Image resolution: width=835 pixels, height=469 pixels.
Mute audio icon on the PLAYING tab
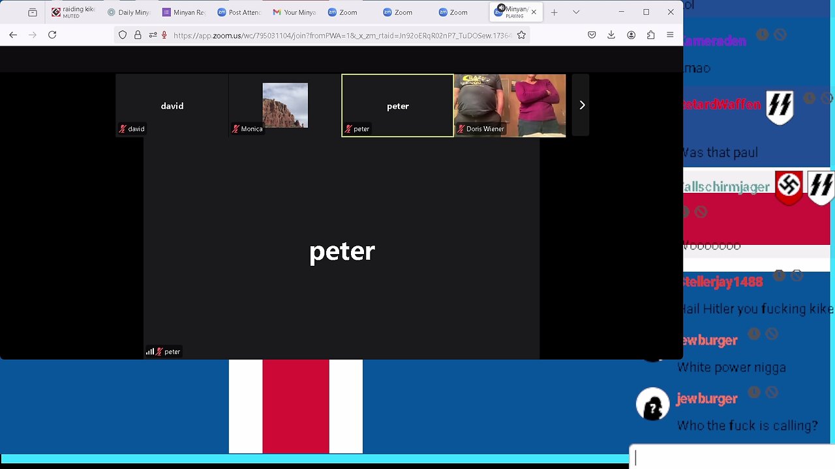click(x=500, y=8)
